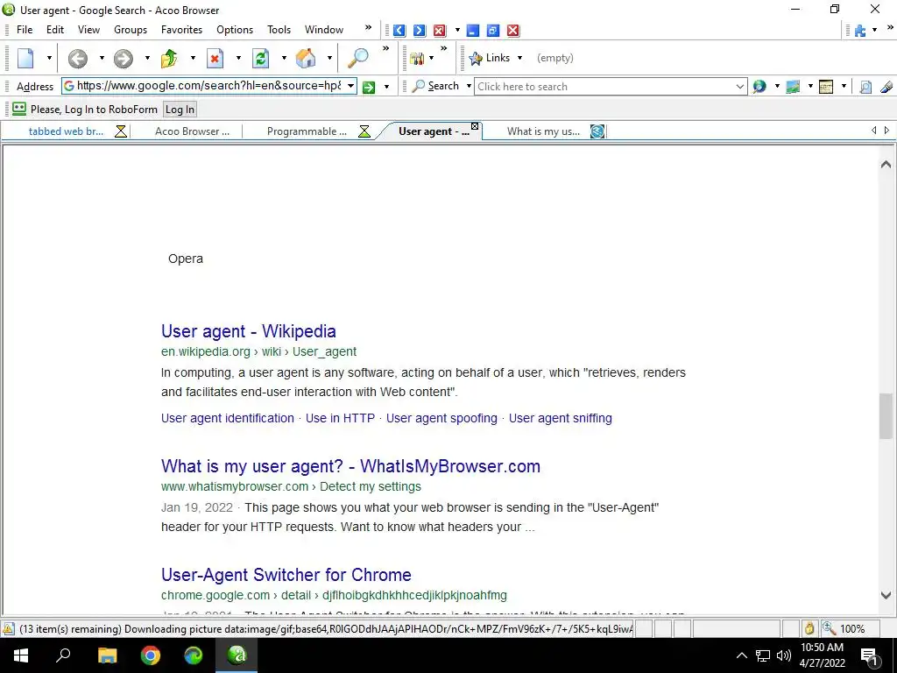The height and width of the screenshot is (673, 897).
Task: Stop loading with the red X page icon
Action: point(215,59)
